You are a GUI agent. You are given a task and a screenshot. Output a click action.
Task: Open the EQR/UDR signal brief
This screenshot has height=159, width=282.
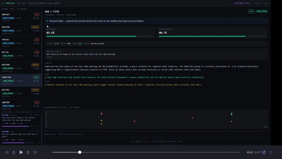pyautogui.click(x=21, y=105)
